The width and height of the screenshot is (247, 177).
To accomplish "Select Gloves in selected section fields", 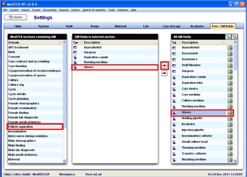I will (115, 67).
